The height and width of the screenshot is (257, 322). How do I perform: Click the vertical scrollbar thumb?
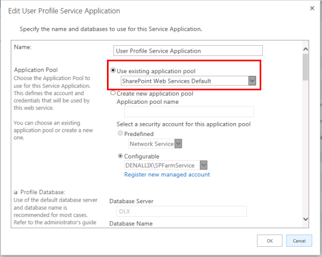pos(305,67)
